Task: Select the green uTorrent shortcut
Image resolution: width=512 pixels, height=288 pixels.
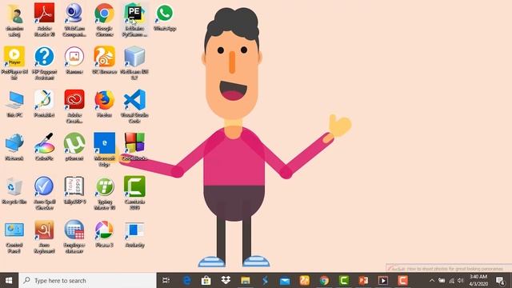Action: pos(74,143)
